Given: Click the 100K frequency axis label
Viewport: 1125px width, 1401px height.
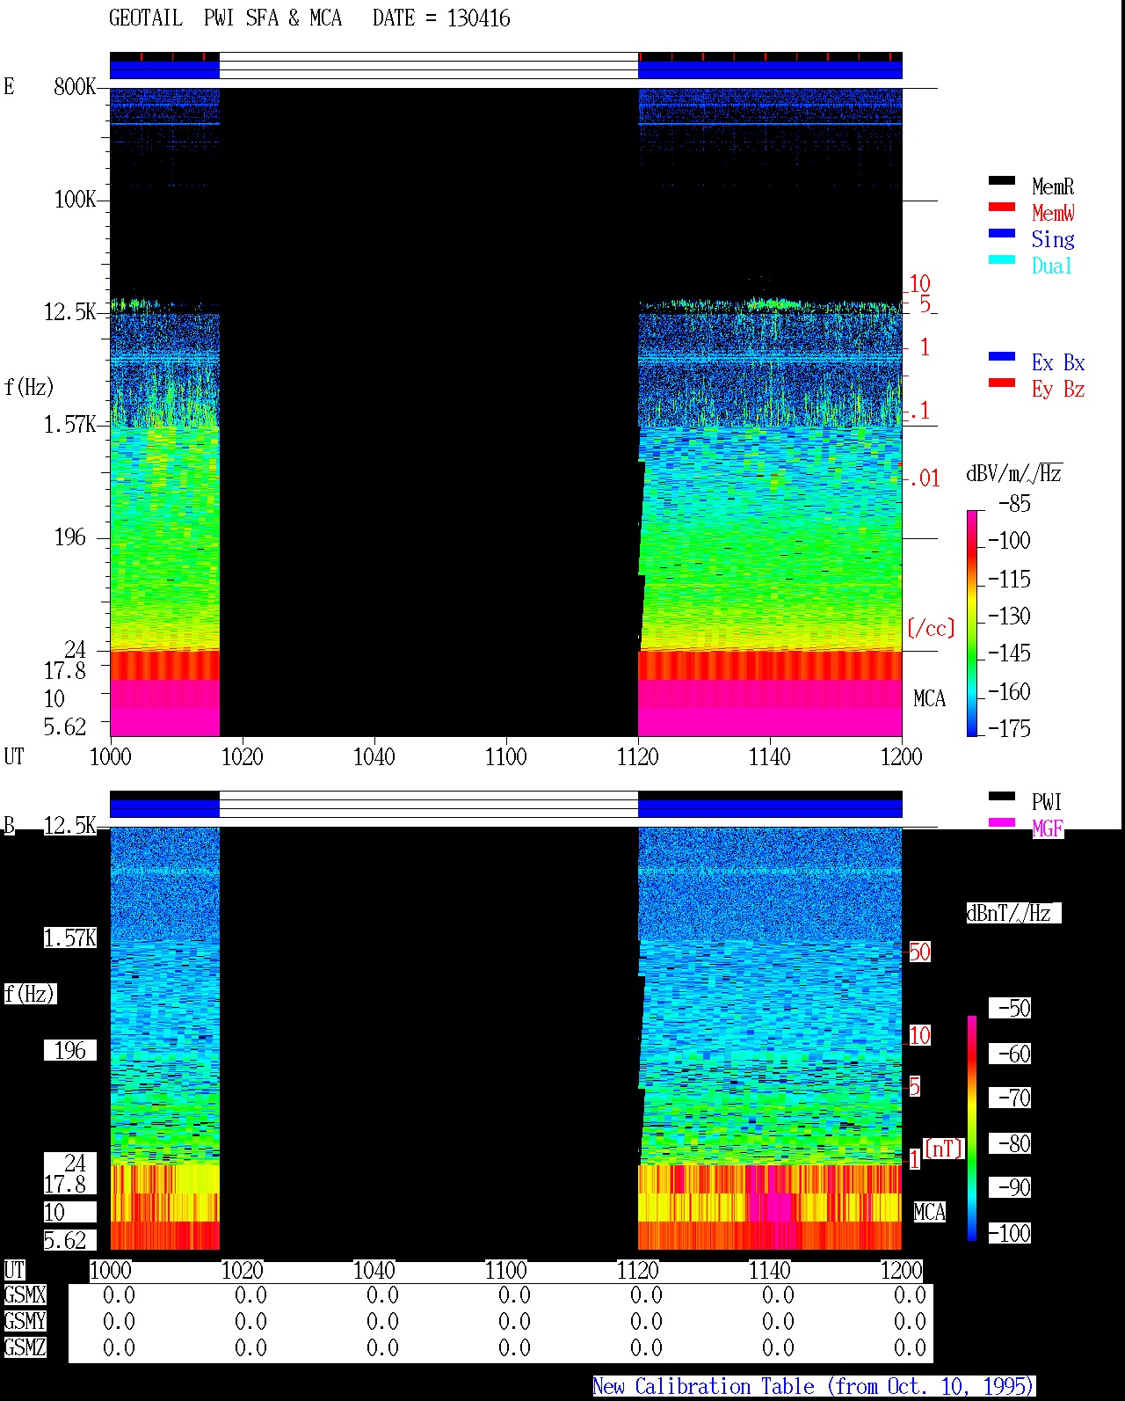Looking at the screenshot, I should 75,199.
